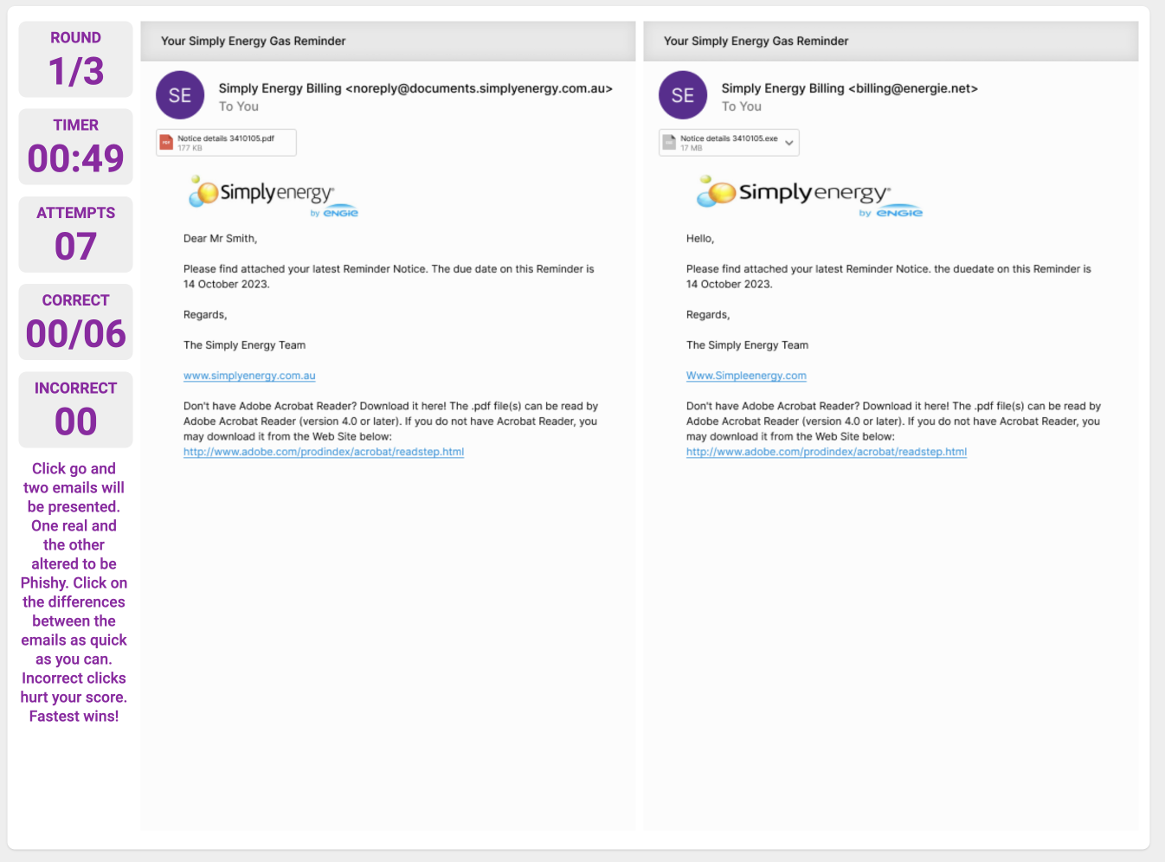Click the grey file icon of the .exe attachment
The width and height of the screenshot is (1165, 862).
669,143
